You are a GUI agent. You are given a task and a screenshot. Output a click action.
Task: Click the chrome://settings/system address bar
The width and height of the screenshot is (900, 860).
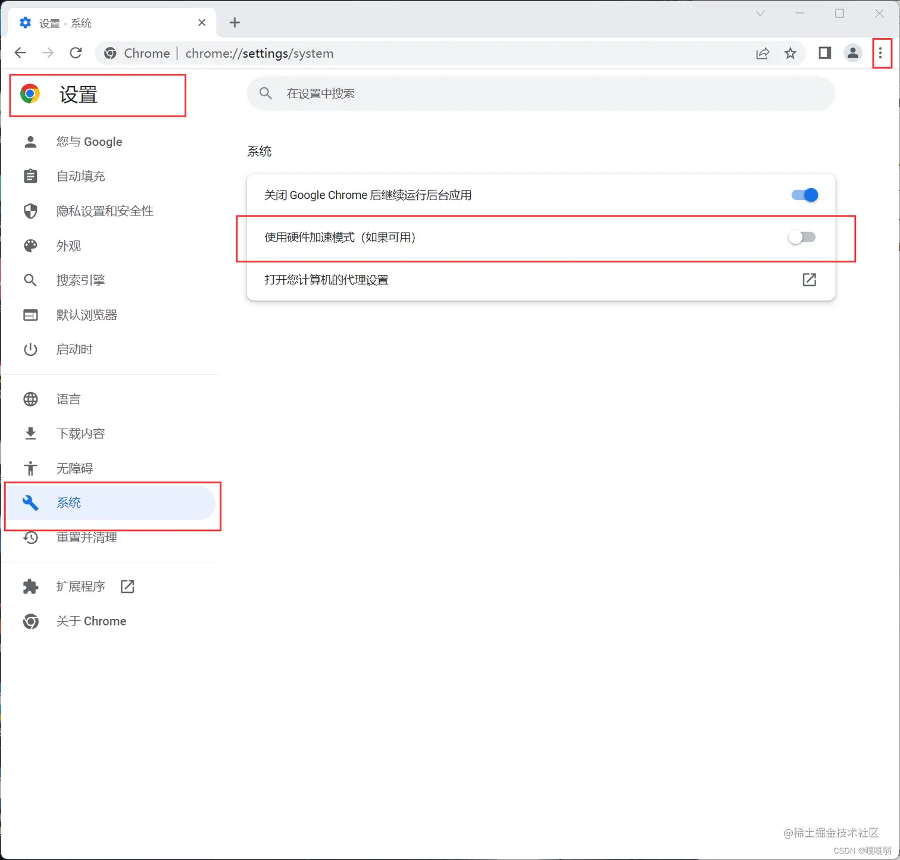(x=450, y=54)
